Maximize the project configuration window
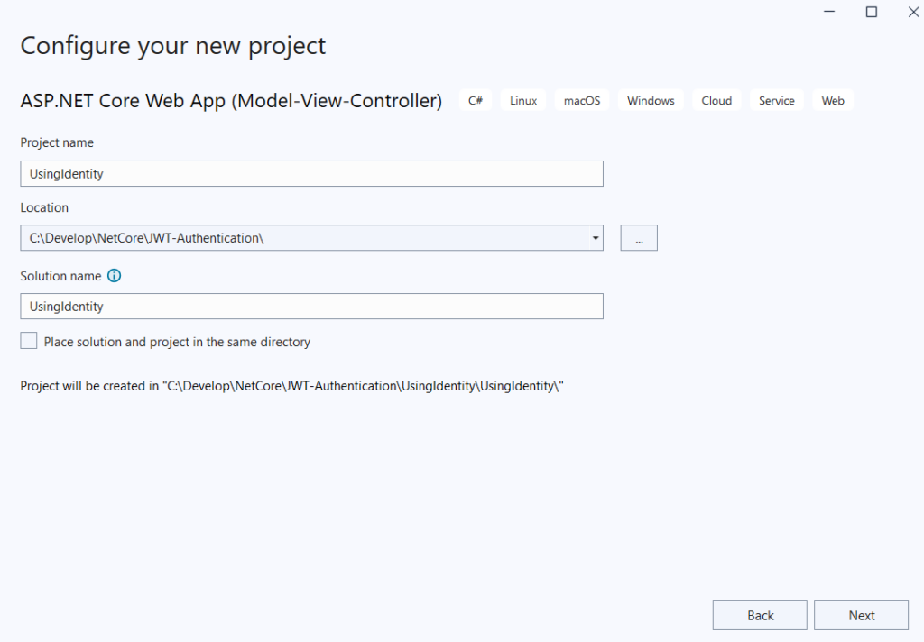Screen dimensions: 924x642 871,12
